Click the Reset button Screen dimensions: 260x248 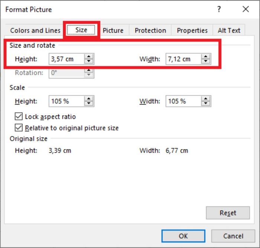point(228,213)
